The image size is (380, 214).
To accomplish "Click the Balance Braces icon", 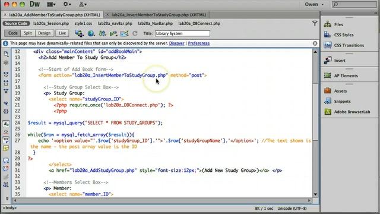I will pyautogui.click(x=6, y=111).
